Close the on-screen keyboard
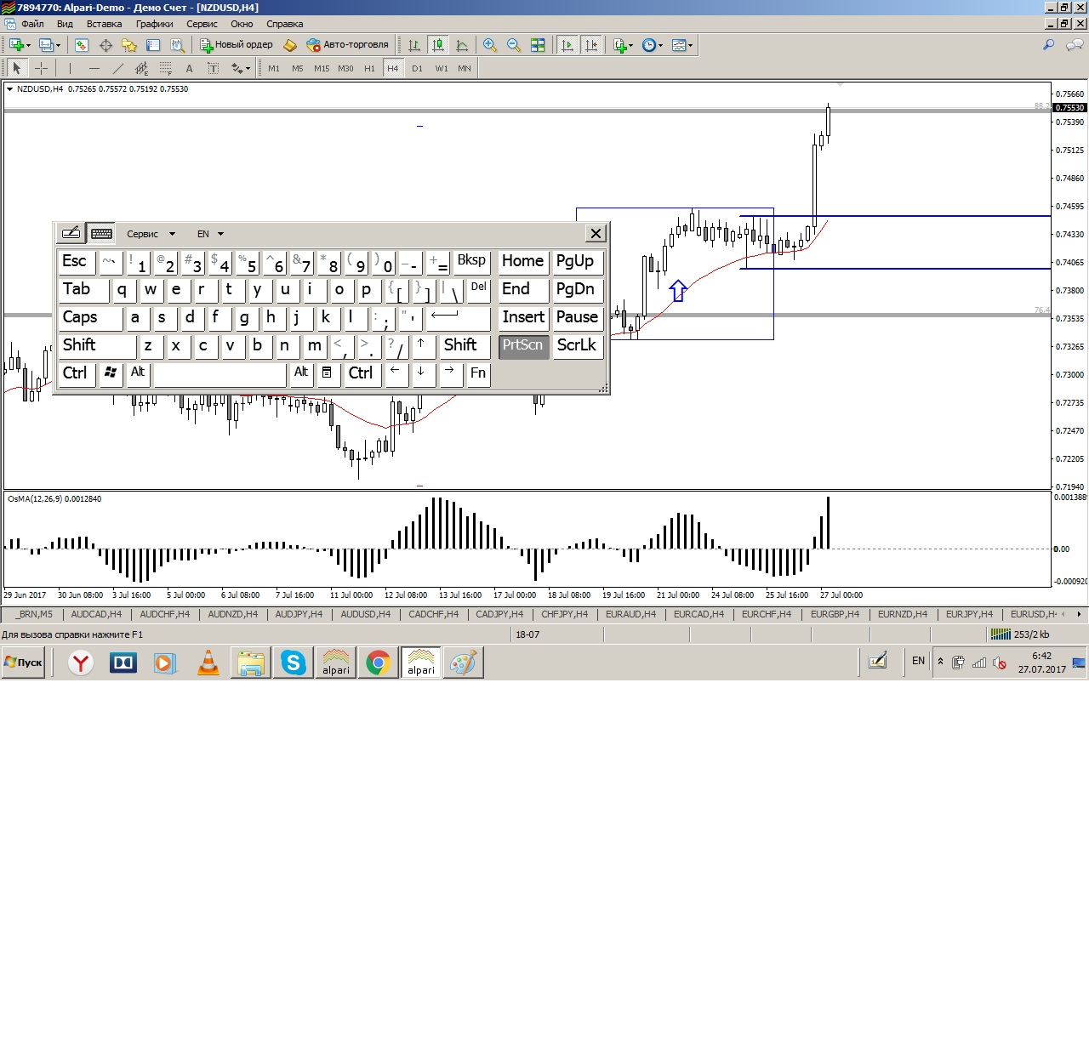Screen dimensions: 1089x1058 pyautogui.click(x=596, y=233)
